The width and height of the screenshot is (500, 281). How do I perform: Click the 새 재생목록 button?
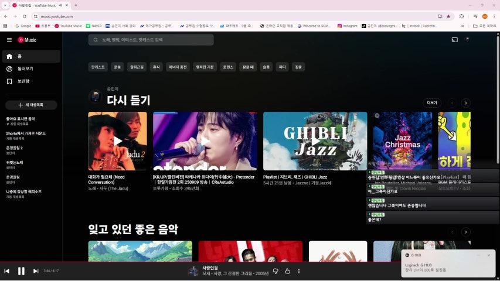click(x=31, y=105)
